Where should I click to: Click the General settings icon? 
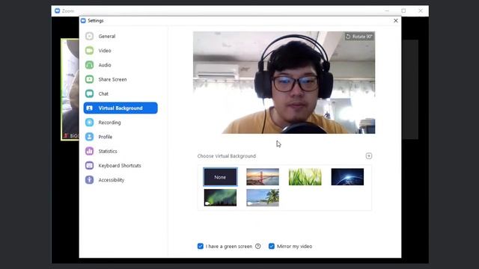click(89, 36)
